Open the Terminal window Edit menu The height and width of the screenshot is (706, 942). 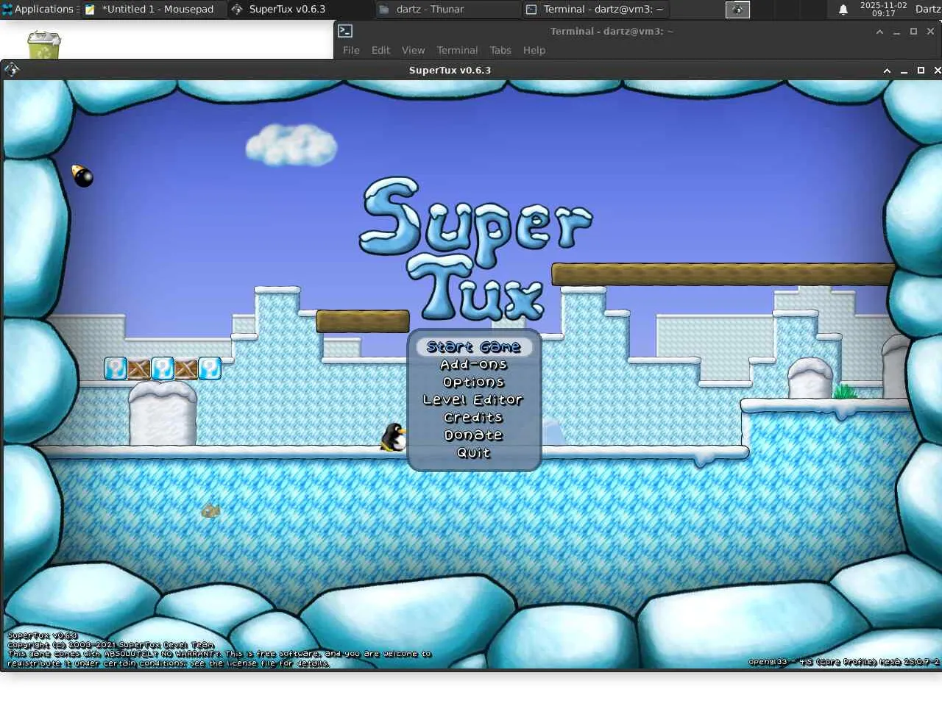pos(380,50)
